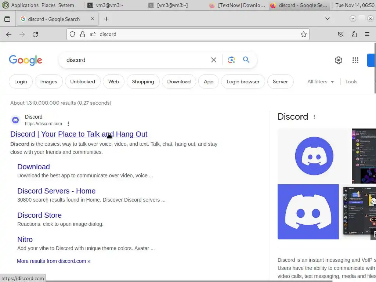This screenshot has width=376, height=282.
Task: Apply the Login browser filter chip
Action: pos(243,82)
